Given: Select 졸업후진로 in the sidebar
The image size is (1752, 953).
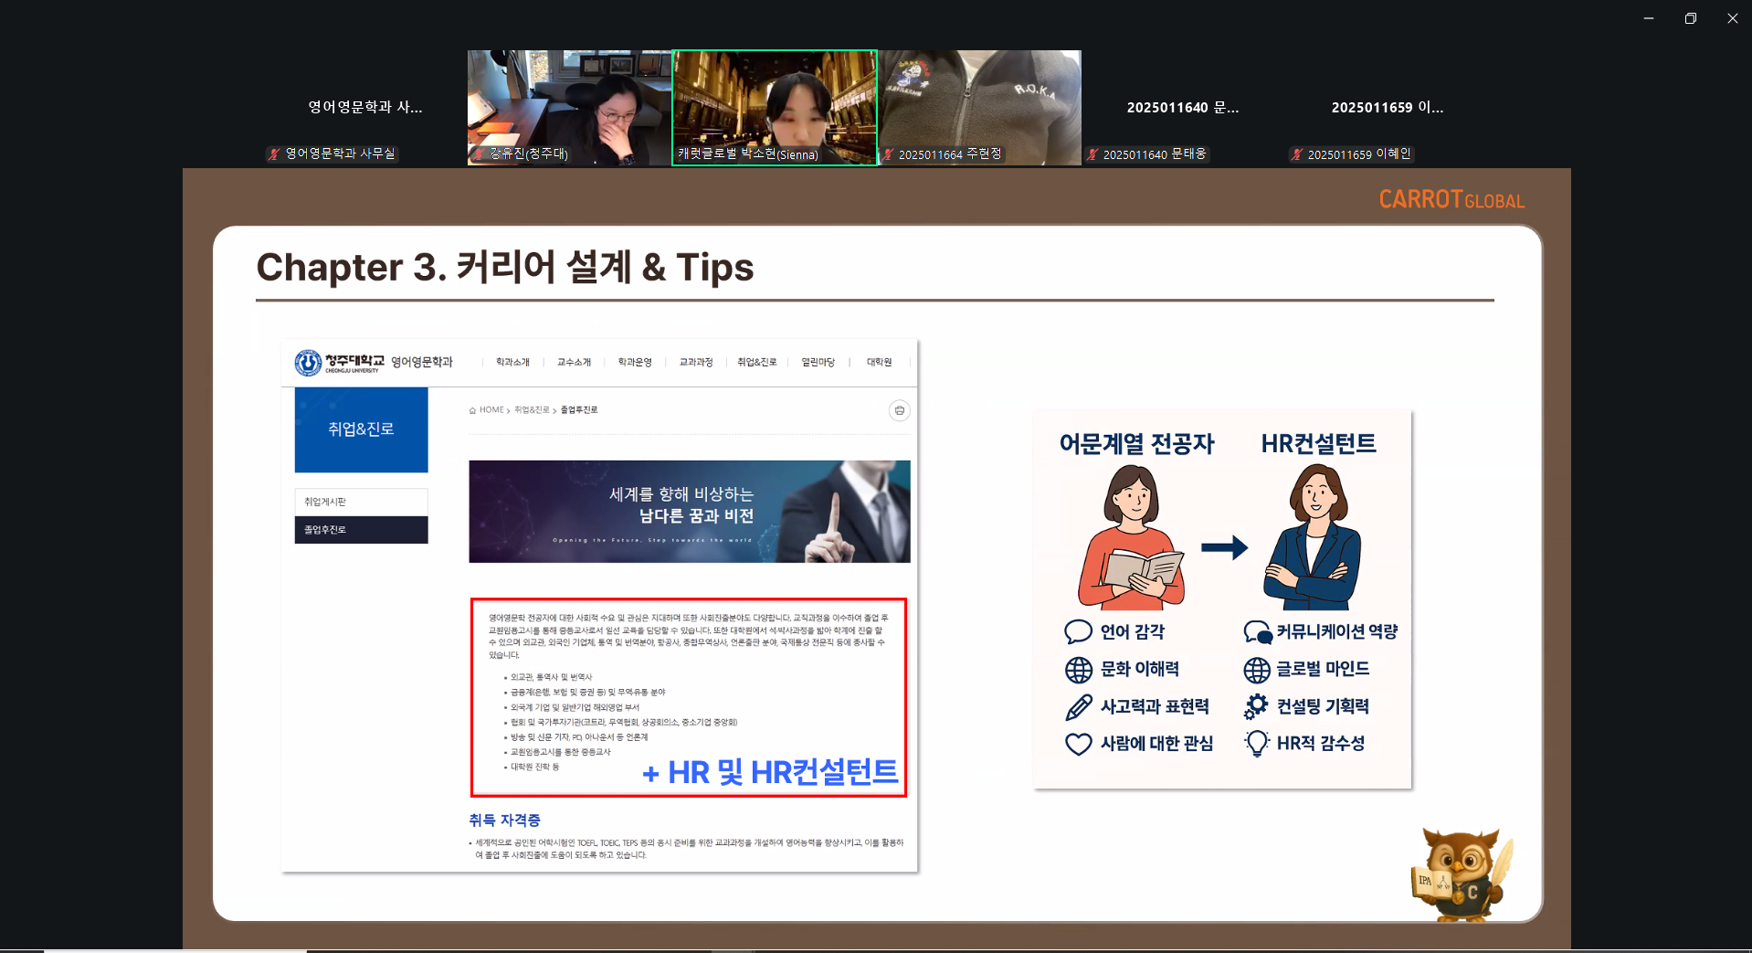Looking at the screenshot, I should [325, 530].
